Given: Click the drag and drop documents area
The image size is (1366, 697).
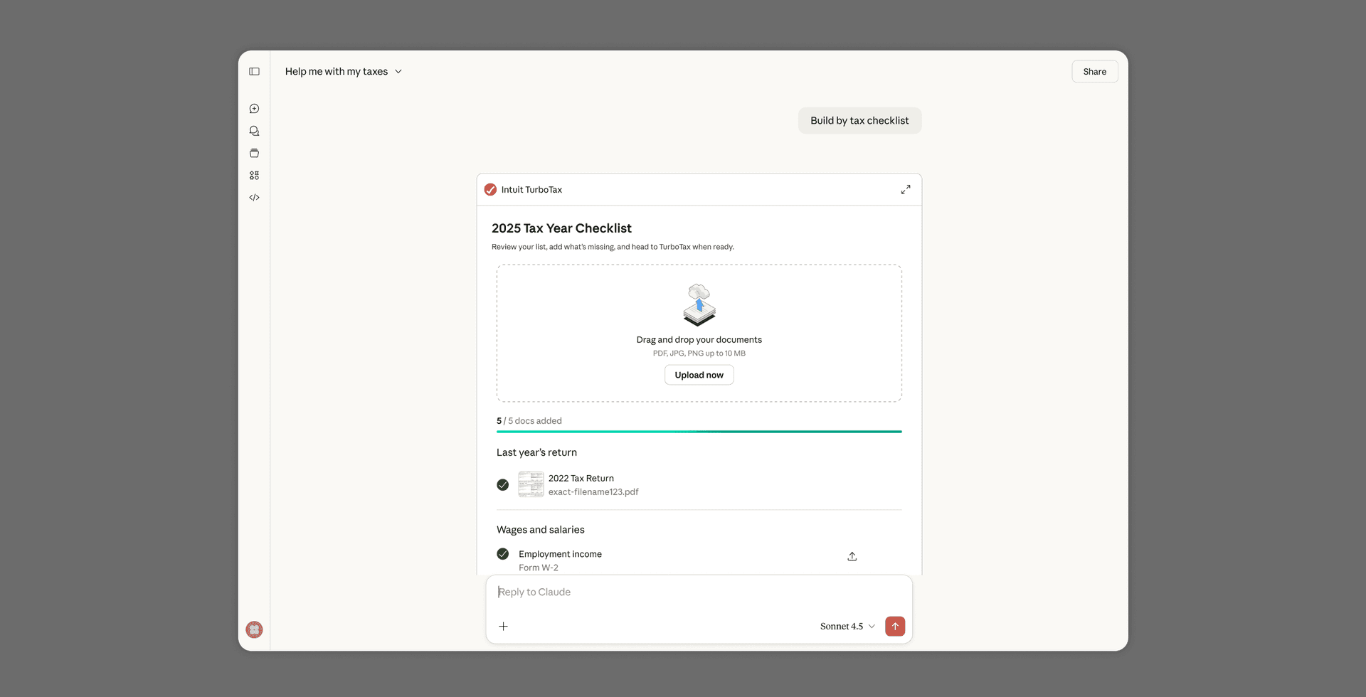Looking at the screenshot, I should 699,334.
